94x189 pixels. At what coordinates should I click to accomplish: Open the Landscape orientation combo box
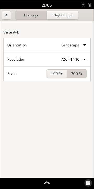pos(74,45)
